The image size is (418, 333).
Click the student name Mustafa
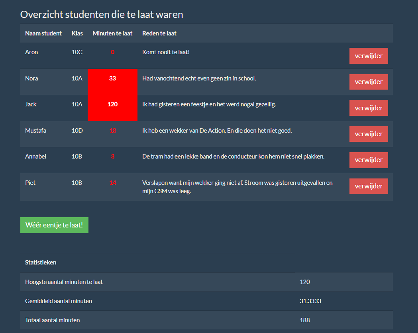pyautogui.click(x=35, y=131)
